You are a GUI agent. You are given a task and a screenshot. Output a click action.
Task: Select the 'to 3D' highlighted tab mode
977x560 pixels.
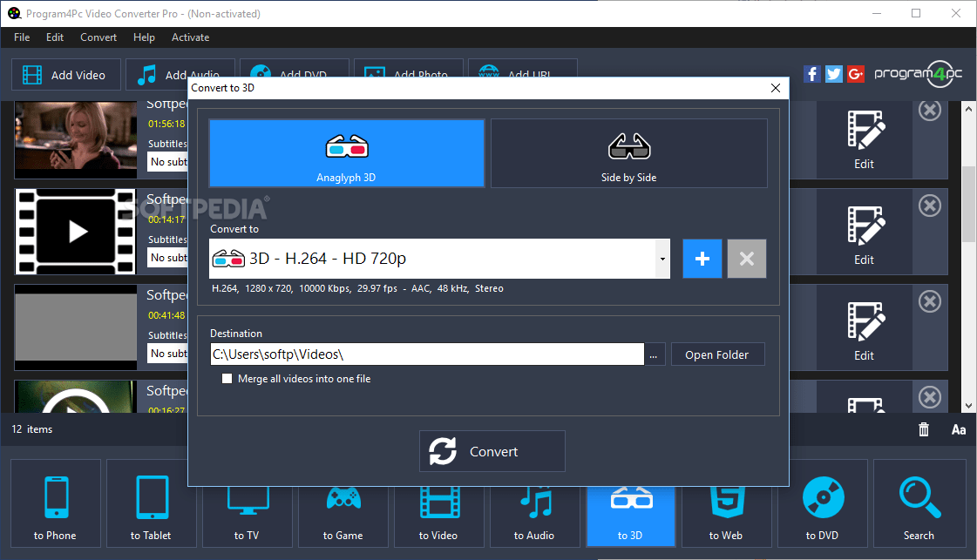coord(630,503)
